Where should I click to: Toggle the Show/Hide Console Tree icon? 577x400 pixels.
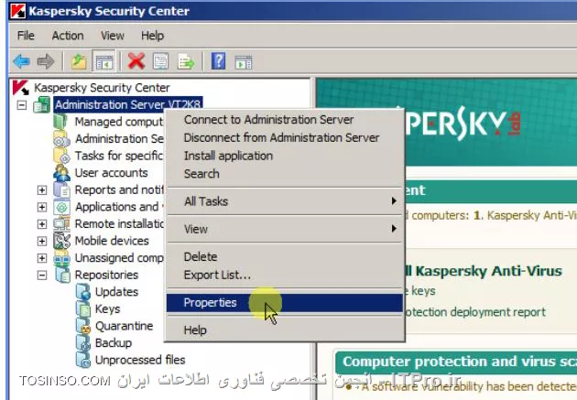[x=103, y=61]
